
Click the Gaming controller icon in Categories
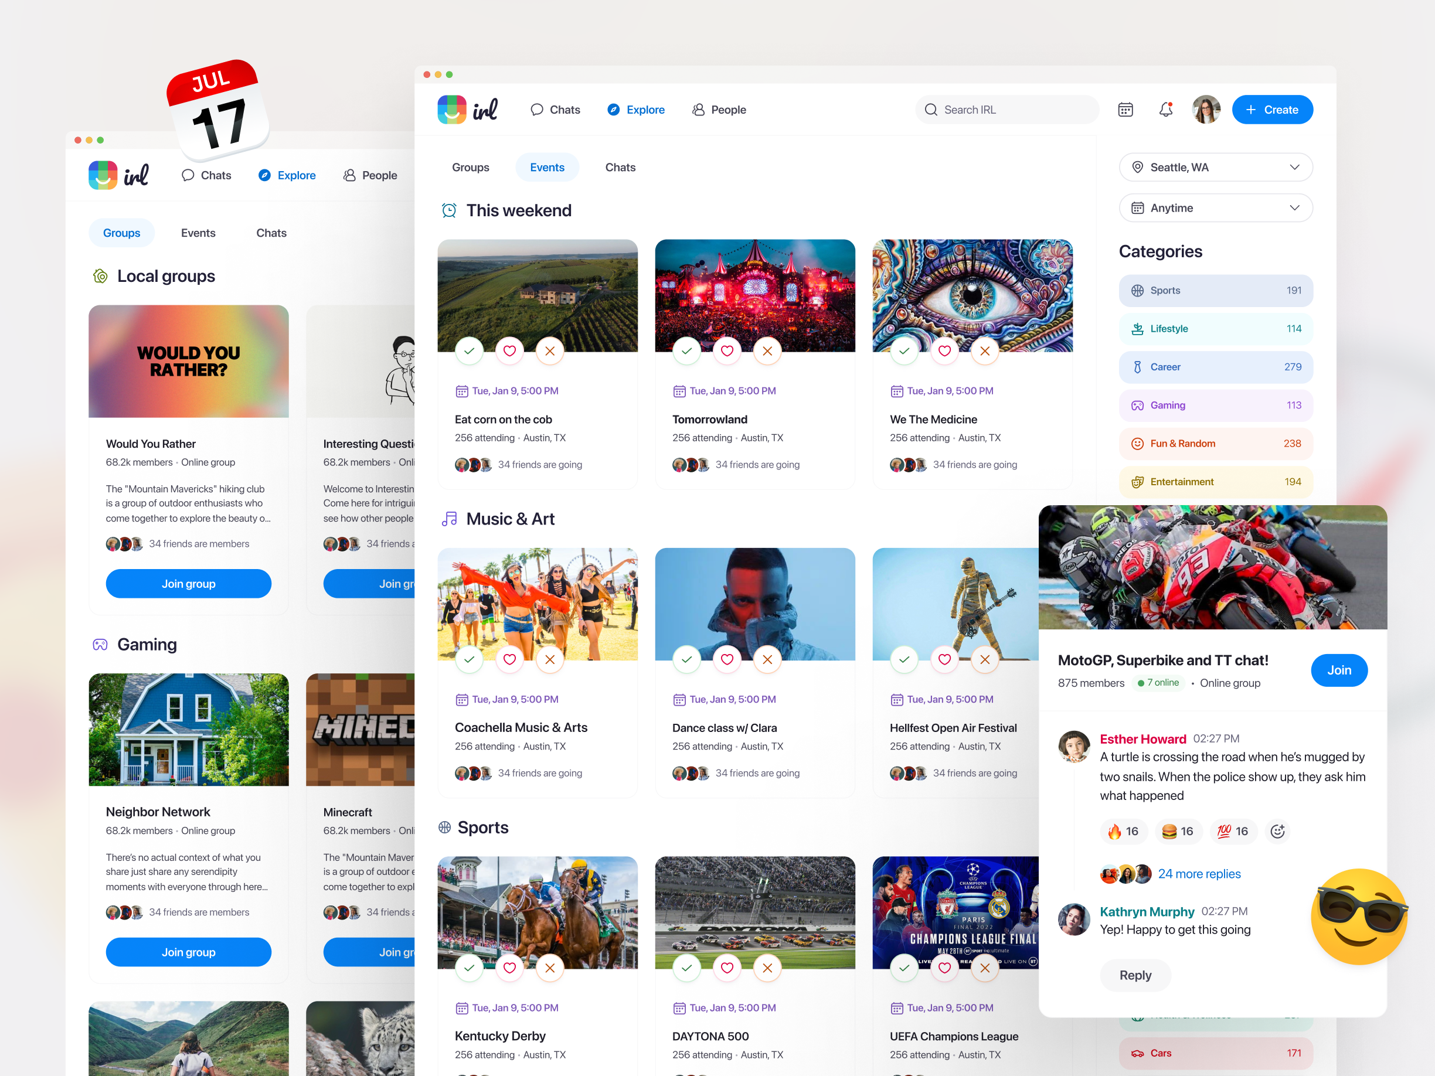coord(1137,405)
